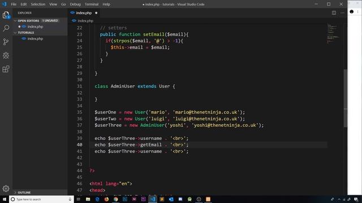
Task: Open the Search view in activity bar
Action: 6,28
